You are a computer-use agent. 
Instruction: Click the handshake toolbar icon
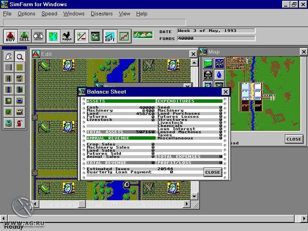(x=39, y=36)
